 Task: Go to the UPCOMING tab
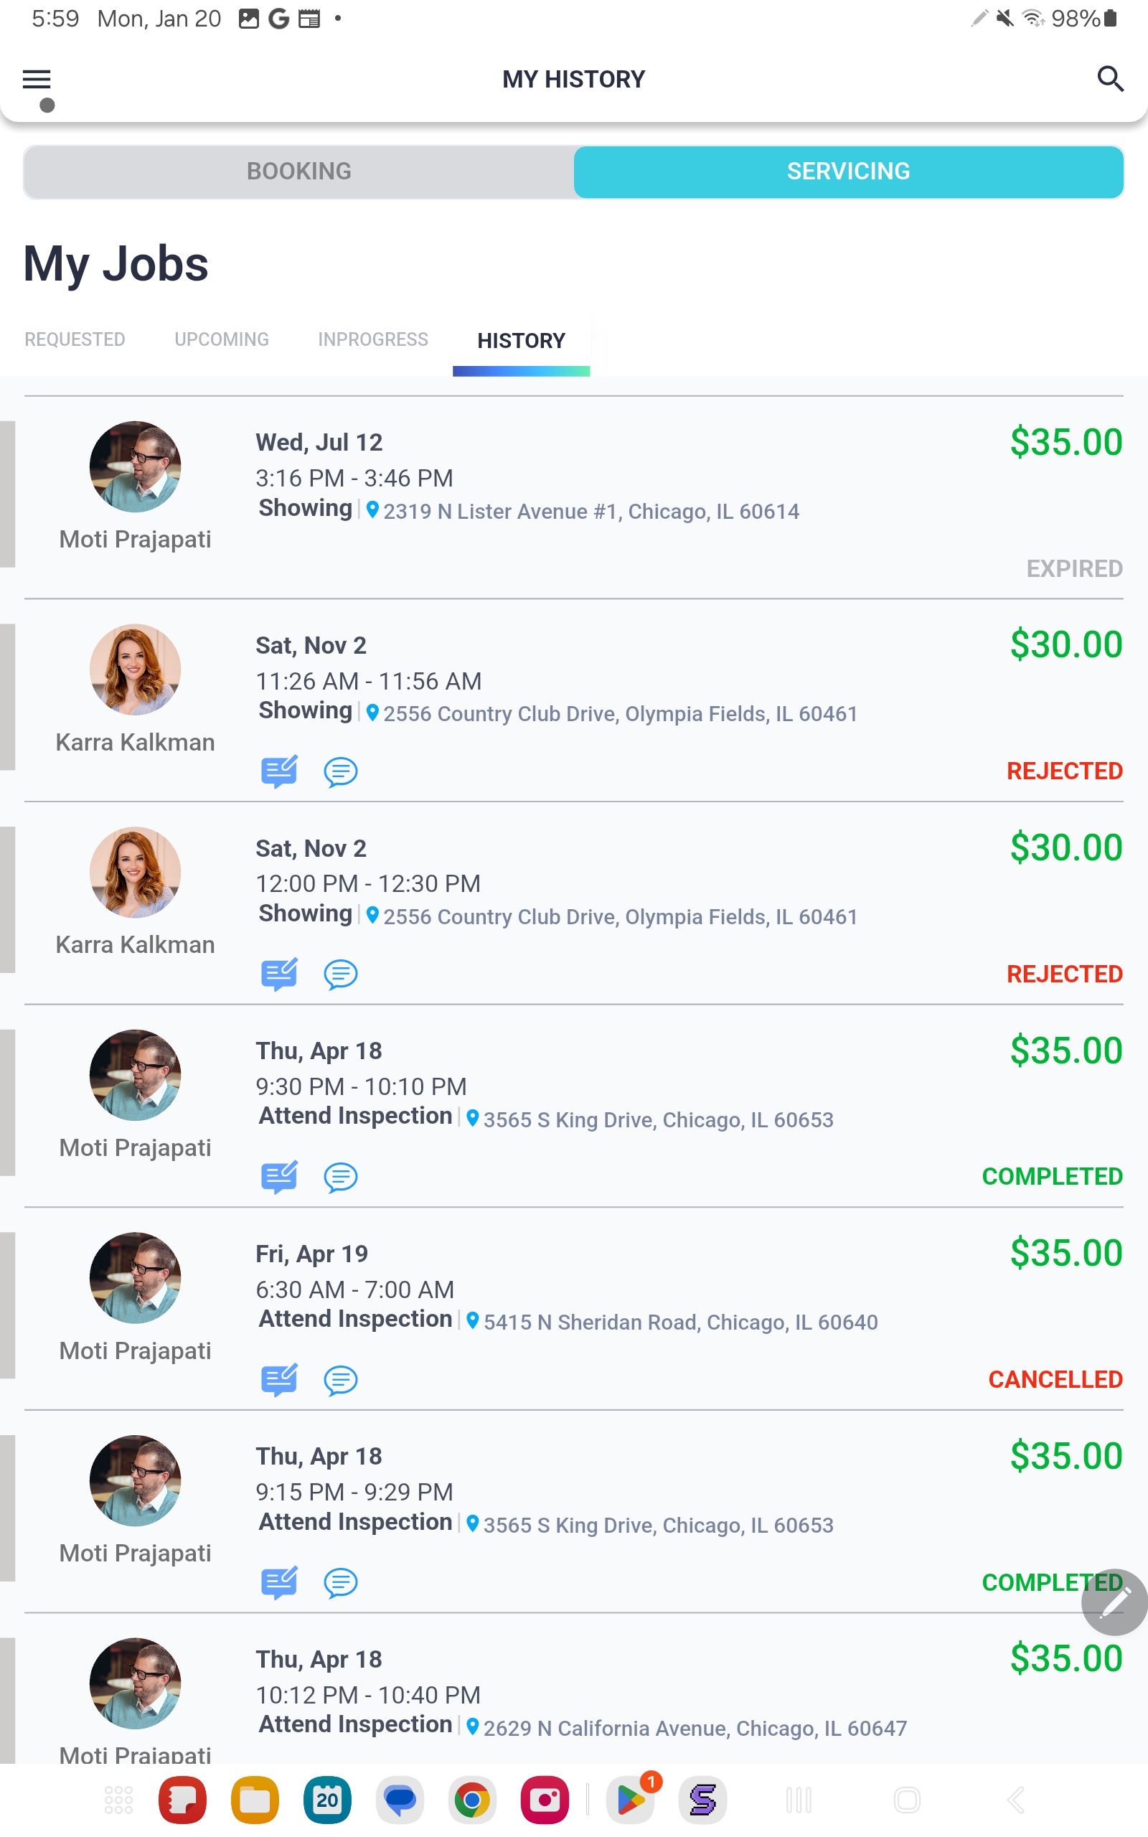(222, 339)
